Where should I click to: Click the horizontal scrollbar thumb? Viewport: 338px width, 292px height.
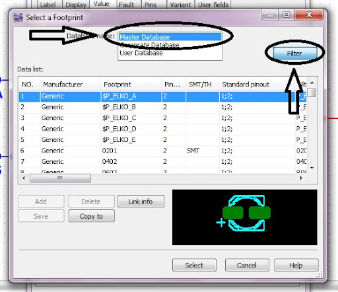pyautogui.click(x=60, y=178)
